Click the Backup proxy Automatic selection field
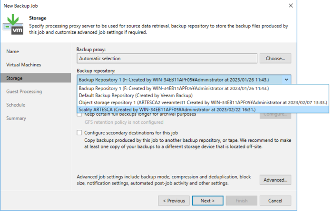The height and width of the screenshot is (211, 333). [166, 58]
